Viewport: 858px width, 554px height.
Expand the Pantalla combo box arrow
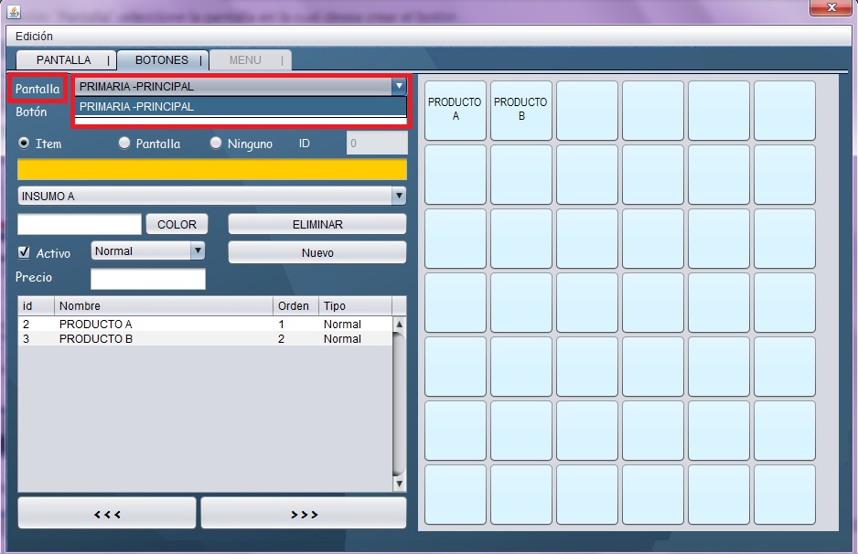399,87
